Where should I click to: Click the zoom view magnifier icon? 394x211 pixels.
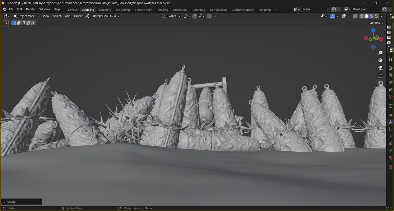[381, 52]
